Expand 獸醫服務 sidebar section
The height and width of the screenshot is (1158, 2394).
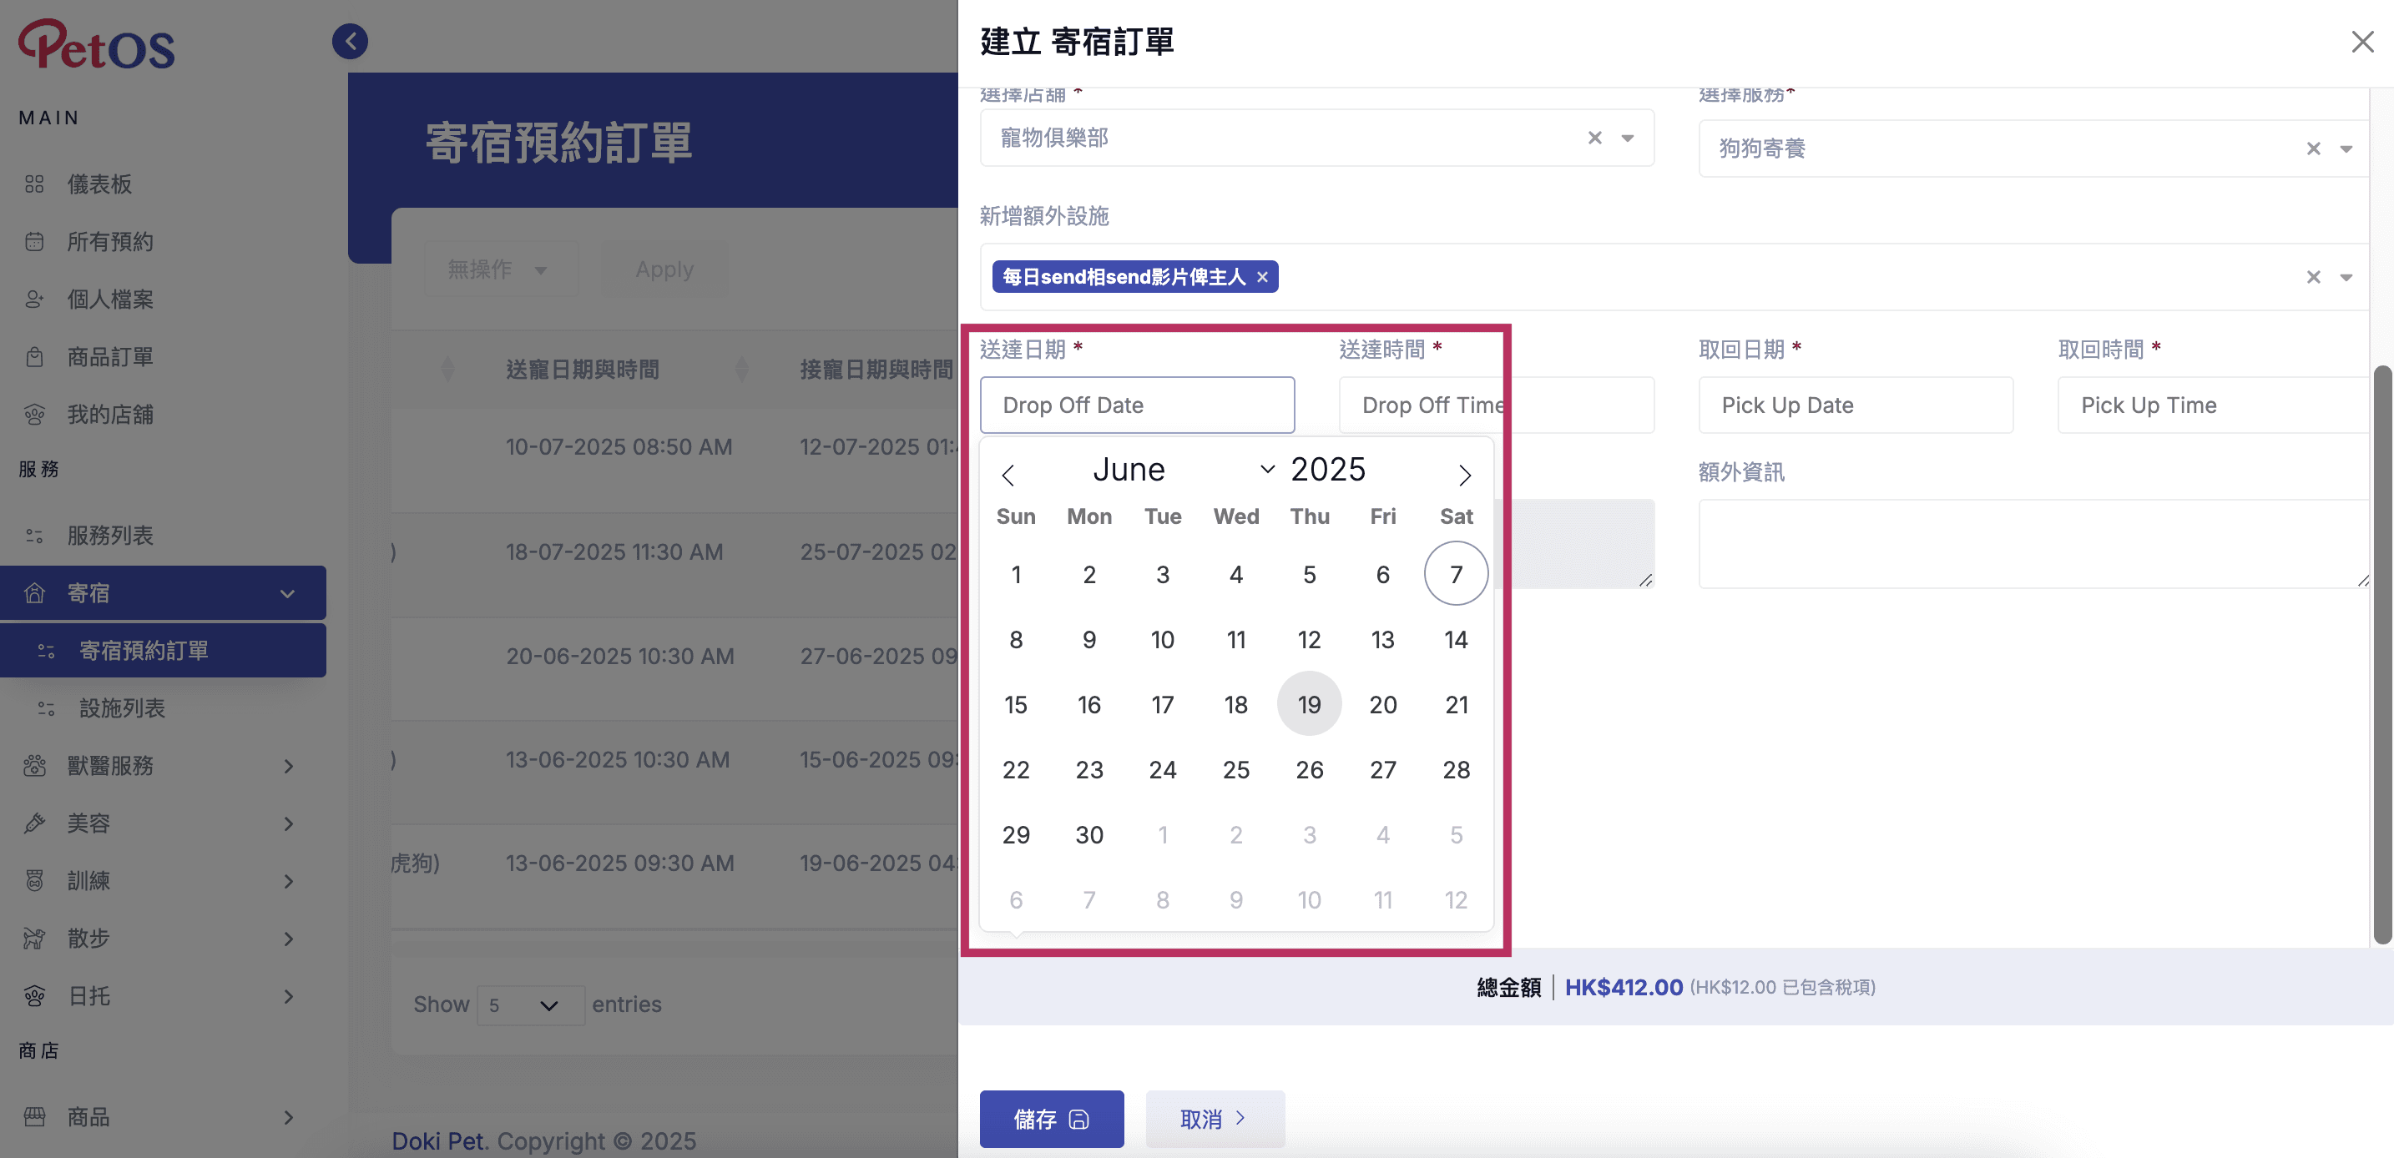[x=163, y=765]
